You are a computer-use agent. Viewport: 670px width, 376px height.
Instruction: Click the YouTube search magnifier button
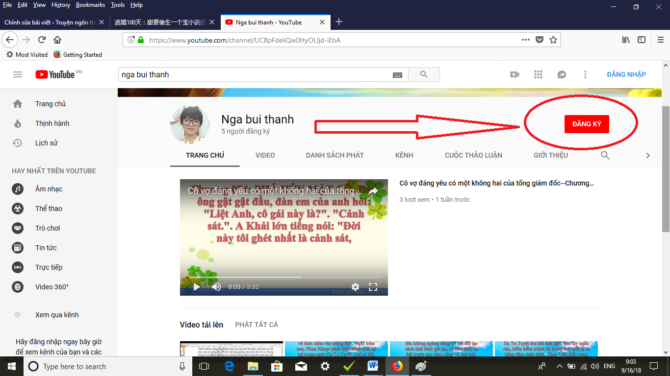pos(424,74)
